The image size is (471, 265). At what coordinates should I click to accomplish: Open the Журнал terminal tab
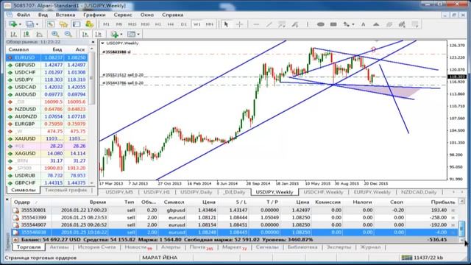pyautogui.click(x=370, y=247)
